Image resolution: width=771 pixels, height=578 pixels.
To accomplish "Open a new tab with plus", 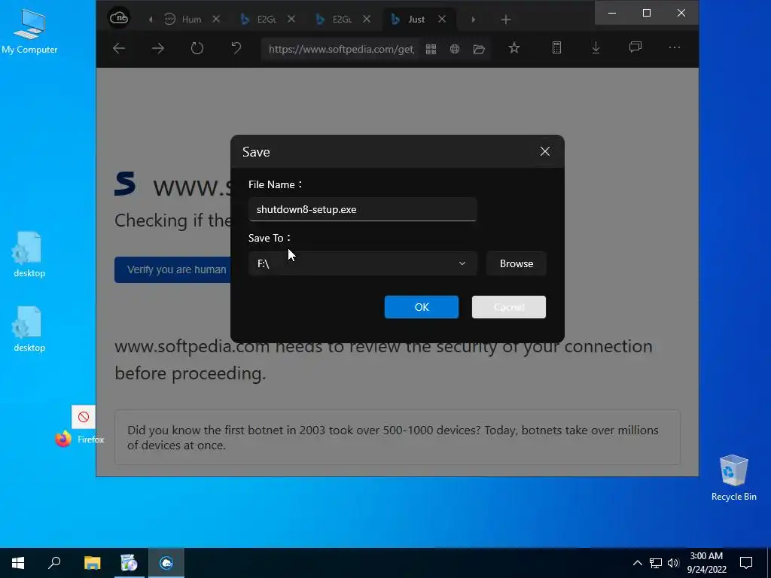I will [506, 20].
